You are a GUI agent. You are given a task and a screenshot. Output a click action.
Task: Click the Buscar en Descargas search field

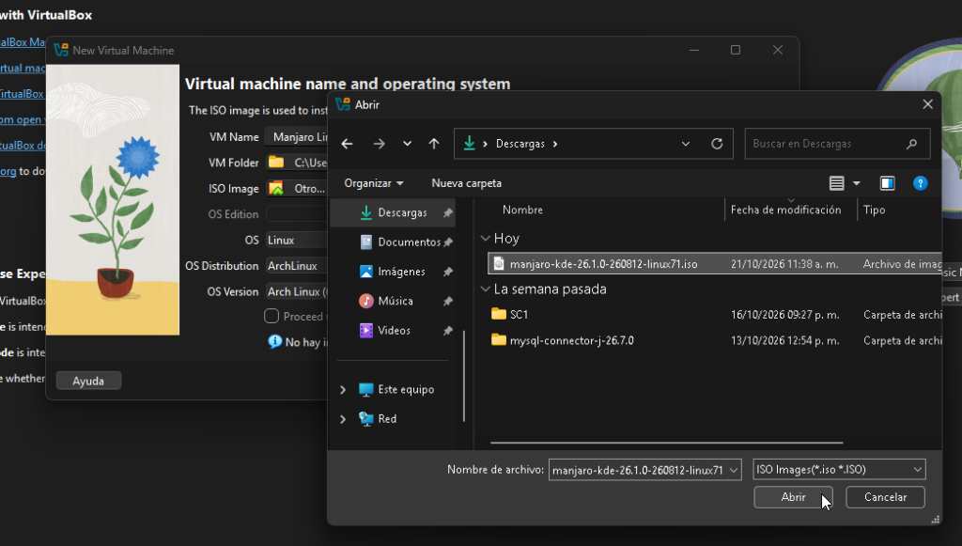point(837,144)
